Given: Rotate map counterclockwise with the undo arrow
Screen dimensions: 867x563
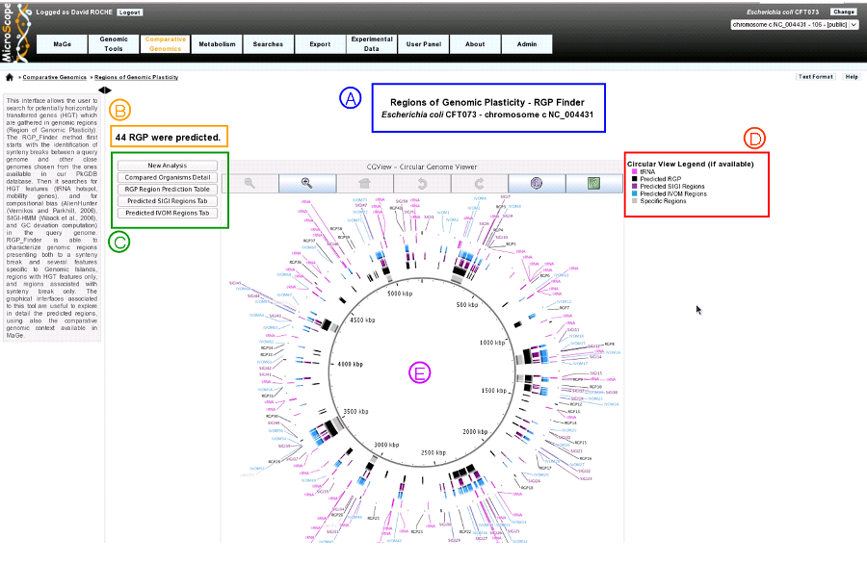Looking at the screenshot, I should point(422,184).
